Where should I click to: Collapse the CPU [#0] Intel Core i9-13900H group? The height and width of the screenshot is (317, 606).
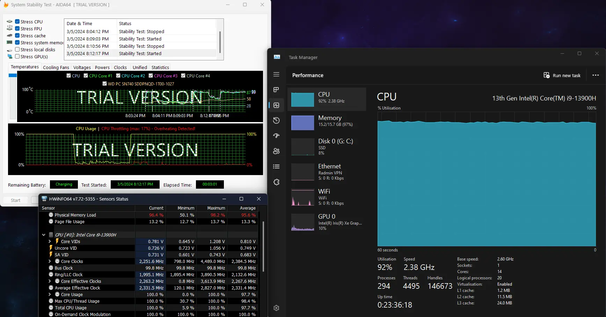(x=44, y=235)
